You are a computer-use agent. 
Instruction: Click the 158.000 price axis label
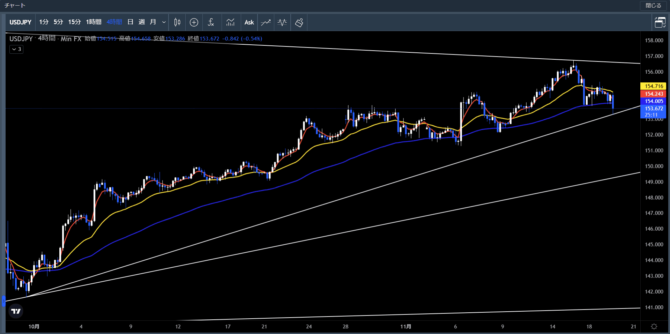pyautogui.click(x=654, y=40)
